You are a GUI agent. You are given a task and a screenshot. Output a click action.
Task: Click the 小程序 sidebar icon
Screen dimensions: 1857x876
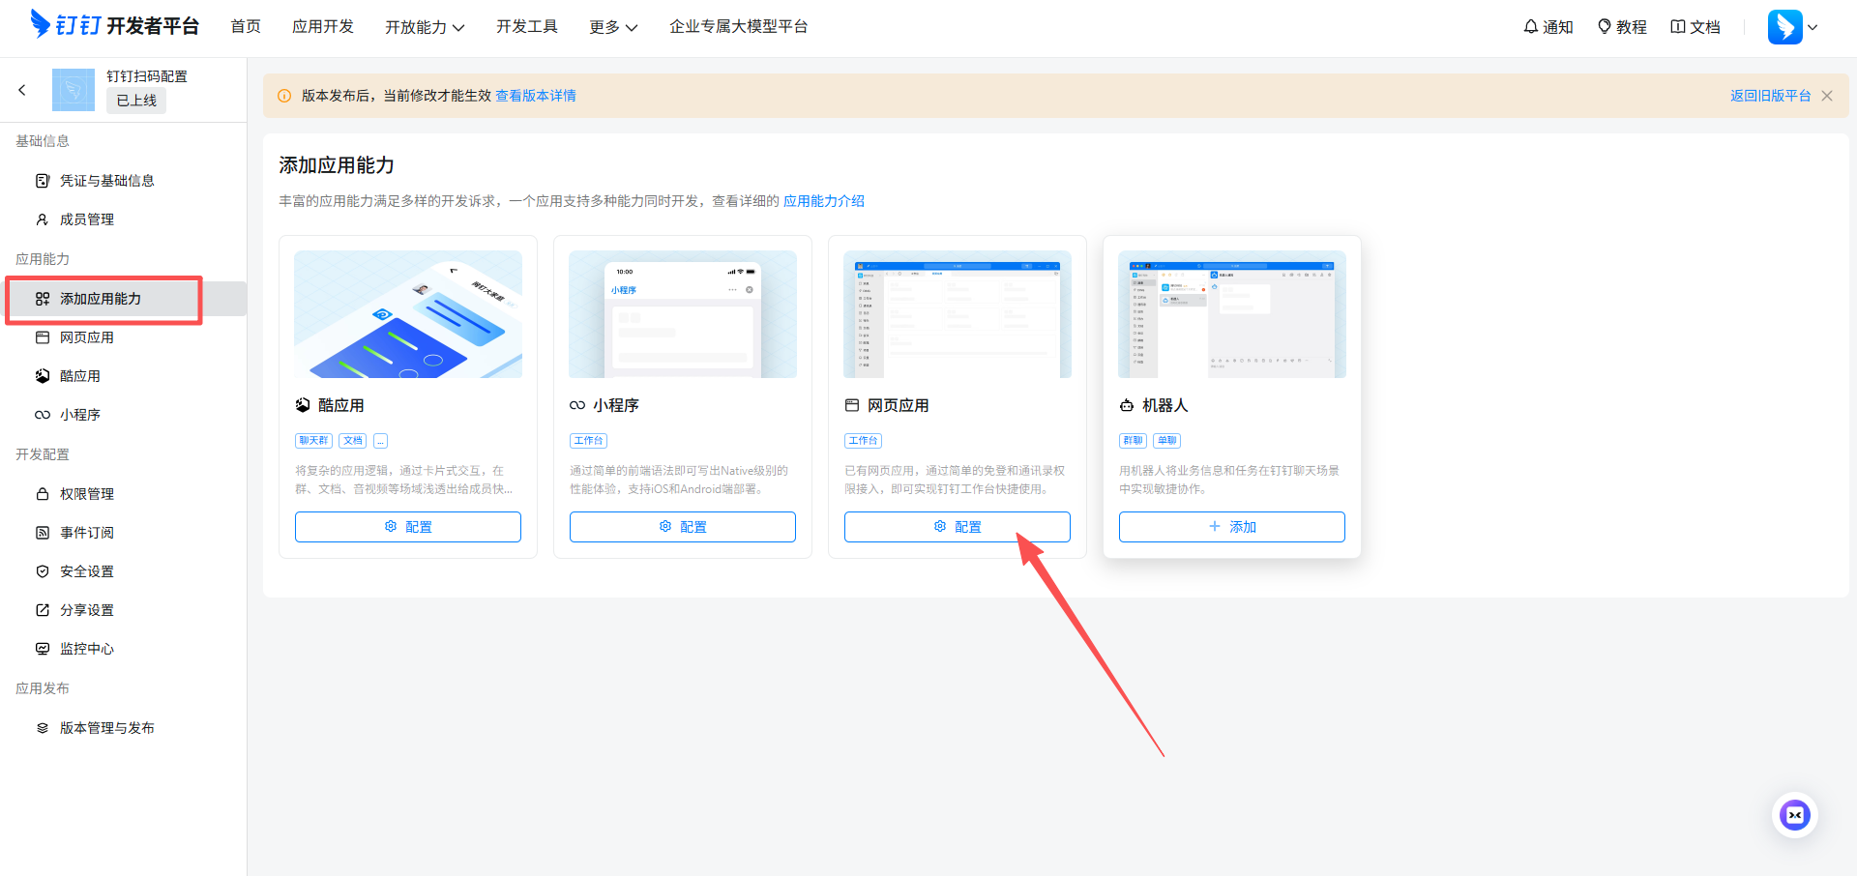pyautogui.click(x=43, y=415)
